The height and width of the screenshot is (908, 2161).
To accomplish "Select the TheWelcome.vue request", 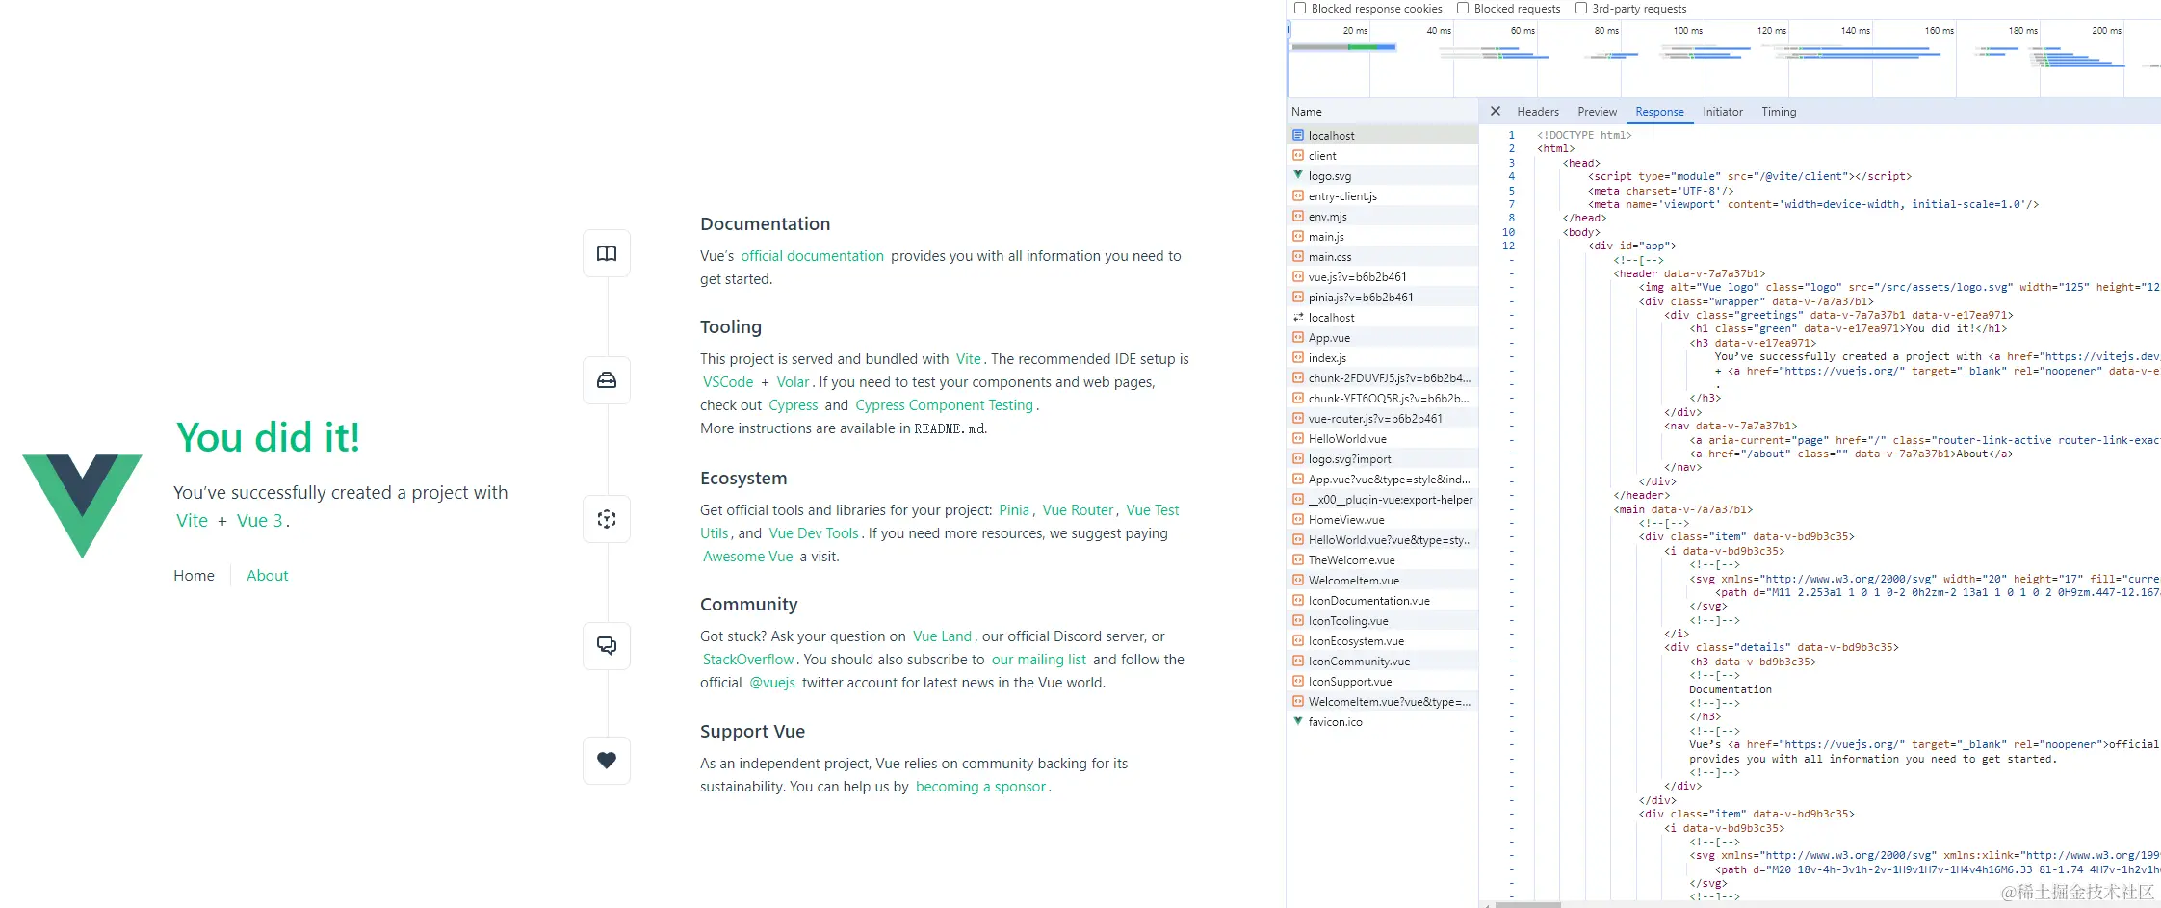I will click(1383, 560).
